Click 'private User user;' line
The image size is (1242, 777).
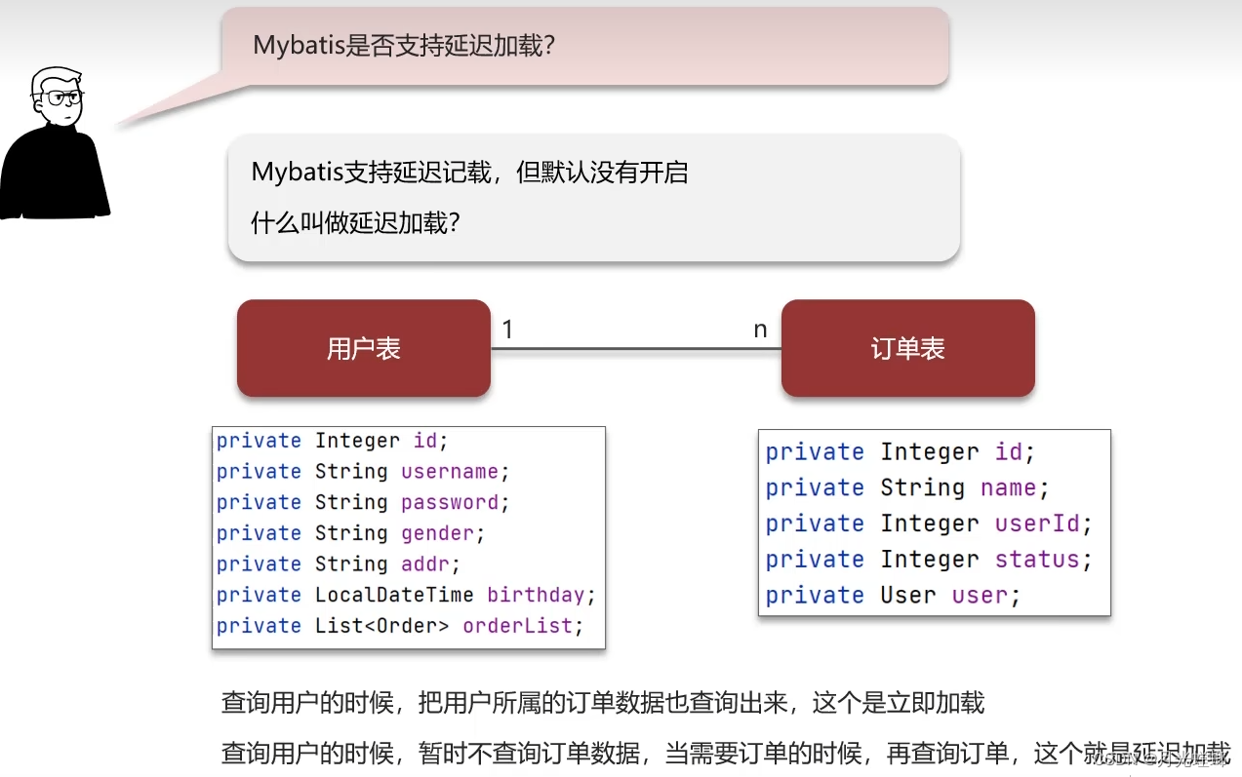893,595
